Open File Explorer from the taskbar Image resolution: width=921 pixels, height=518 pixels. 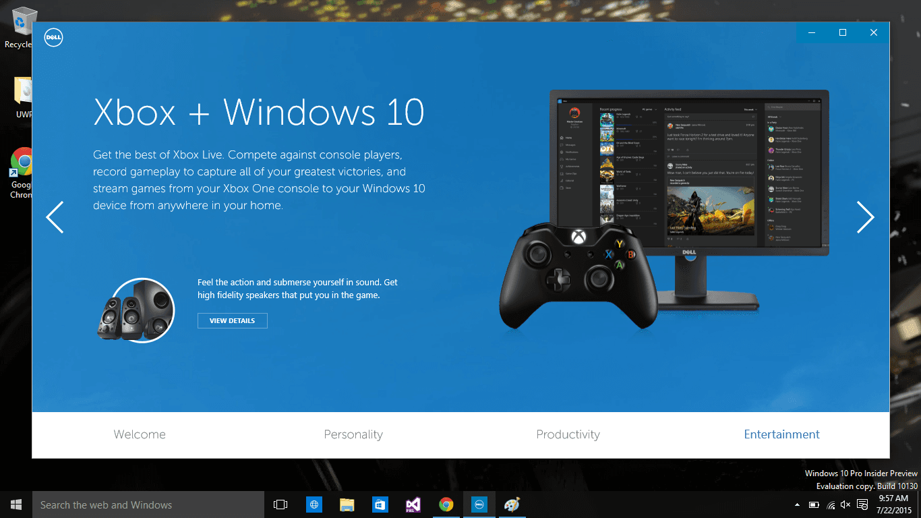point(347,504)
